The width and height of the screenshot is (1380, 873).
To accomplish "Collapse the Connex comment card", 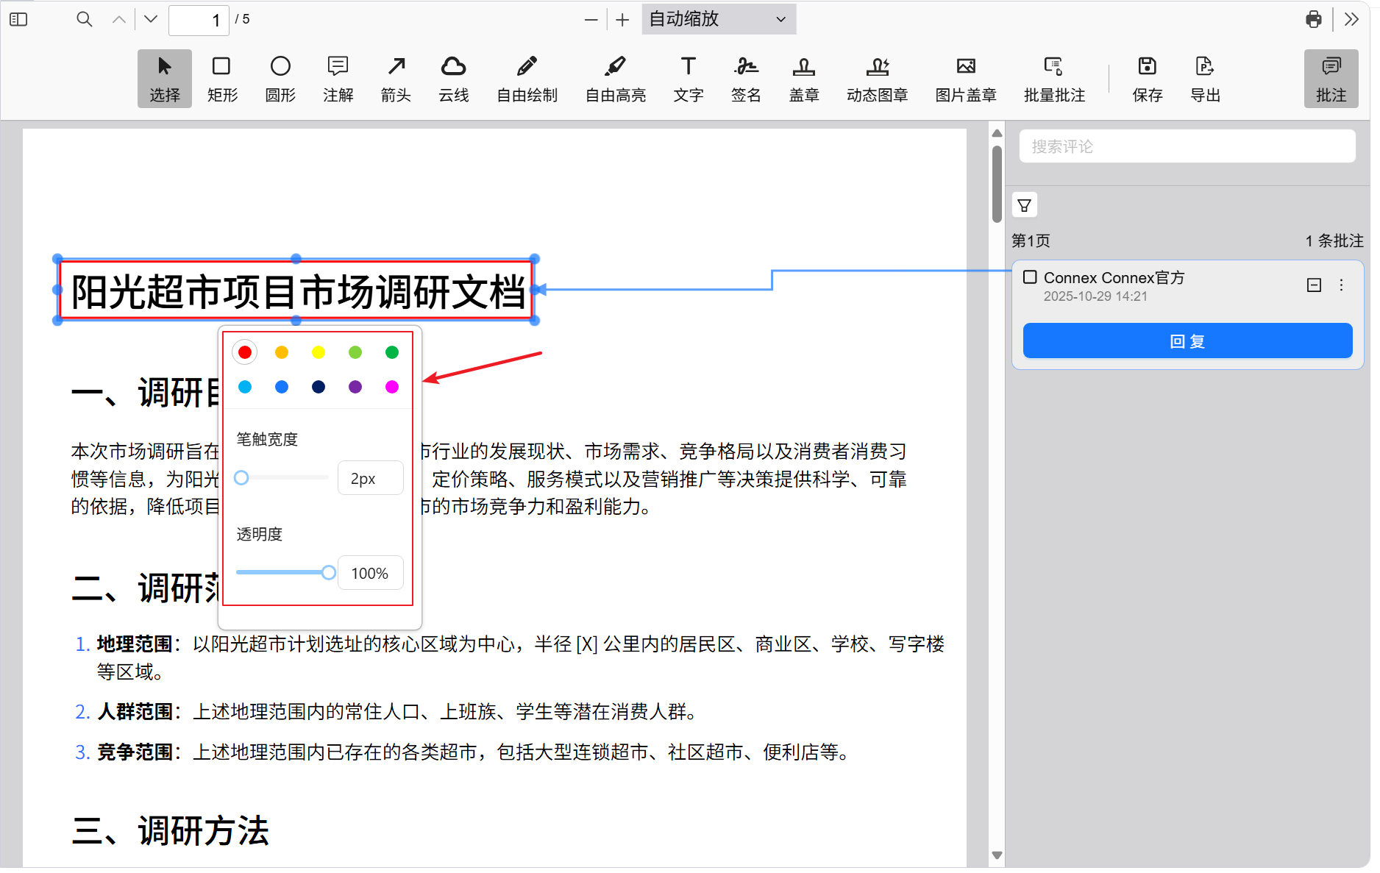I will tap(1314, 285).
